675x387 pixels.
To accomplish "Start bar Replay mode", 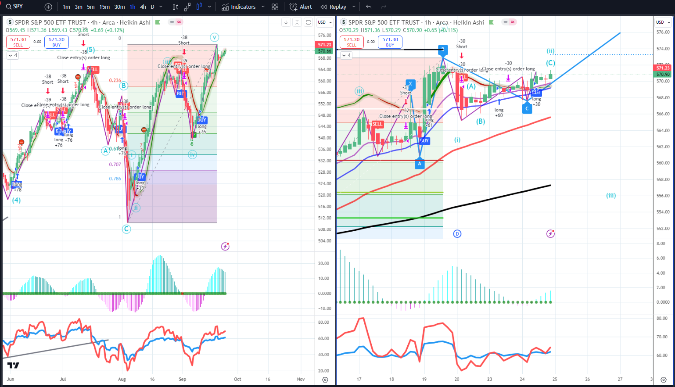I will pos(334,7).
